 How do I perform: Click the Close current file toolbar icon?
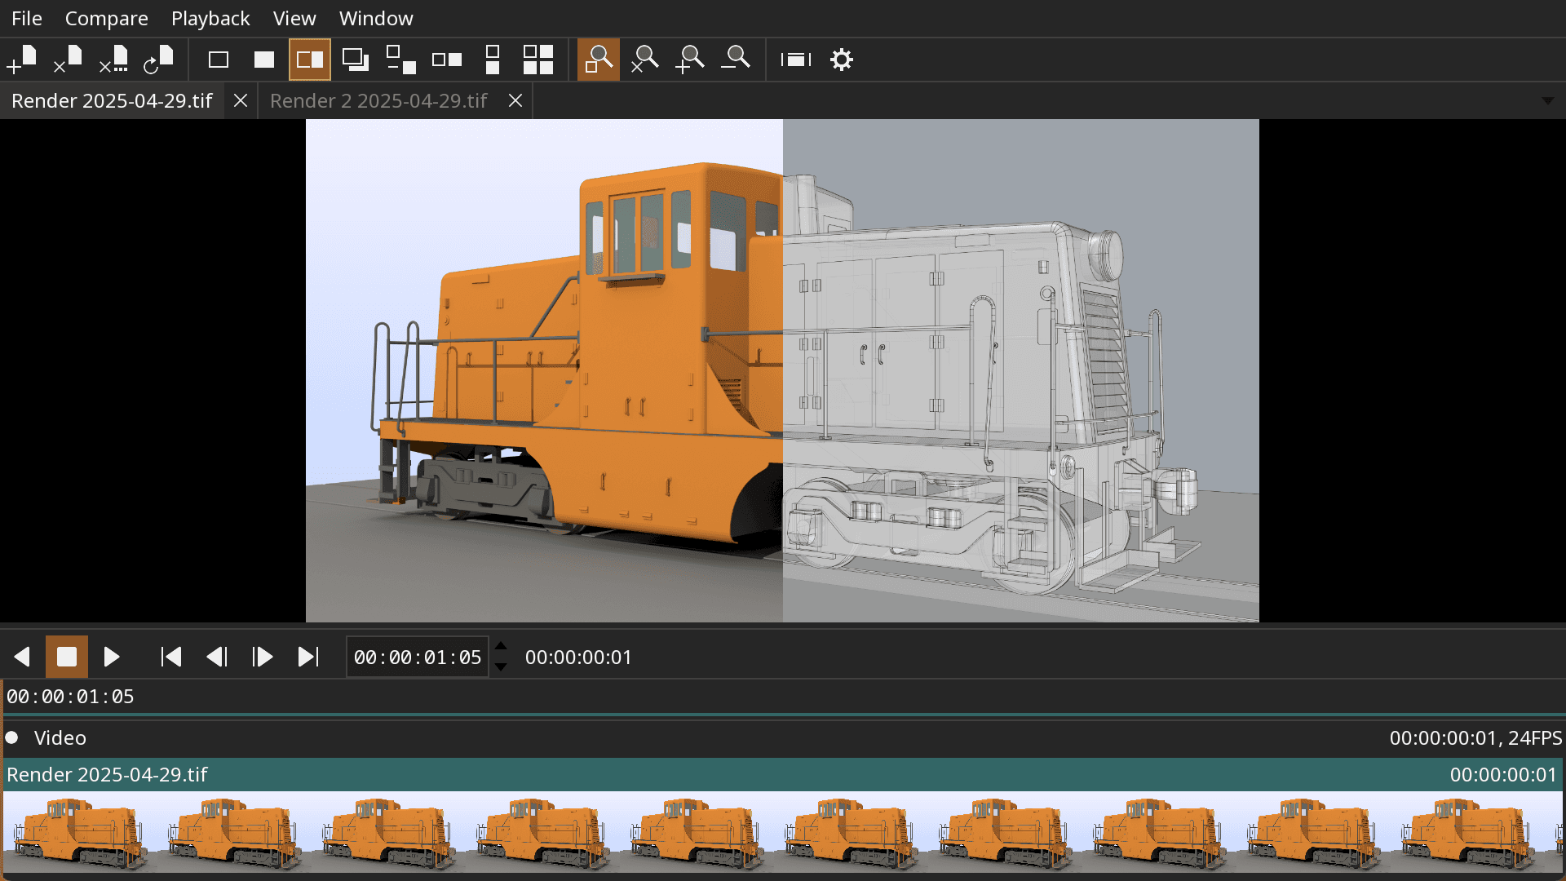click(x=68, y=60)
